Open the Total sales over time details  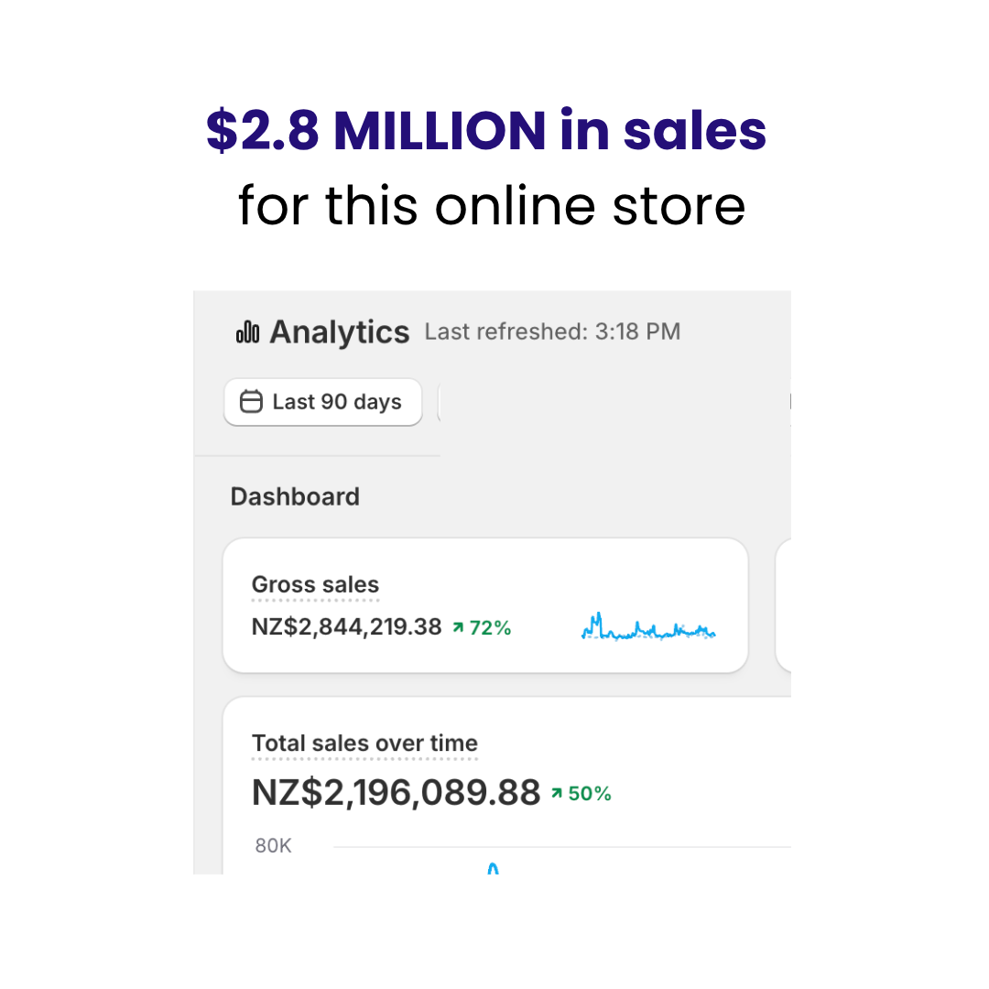click(364, 743)
